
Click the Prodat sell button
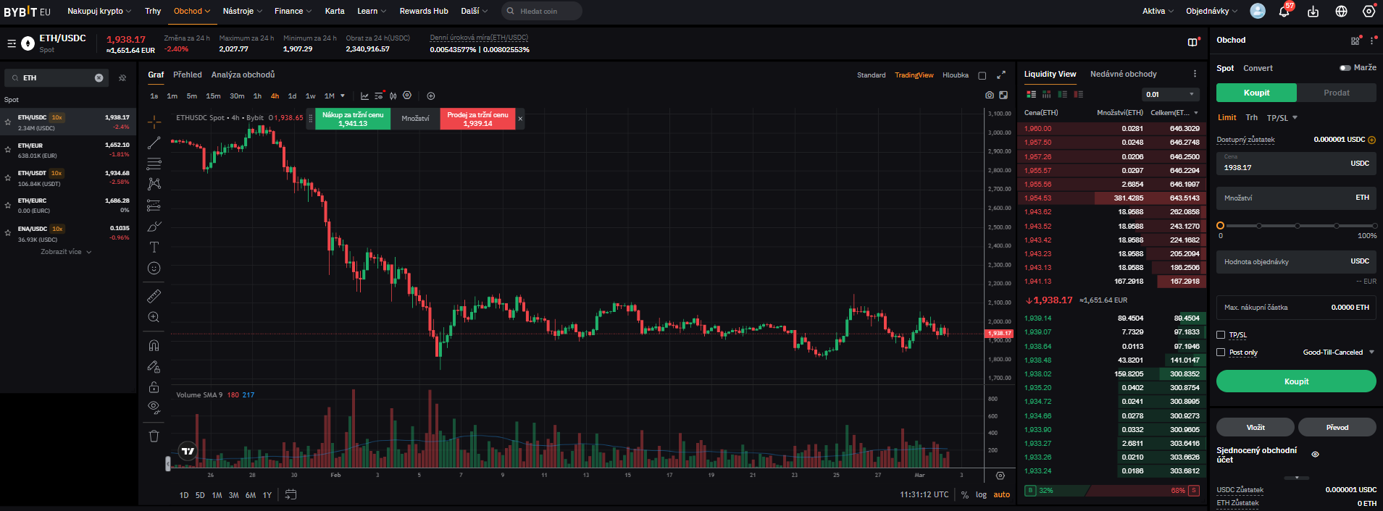1336,93
